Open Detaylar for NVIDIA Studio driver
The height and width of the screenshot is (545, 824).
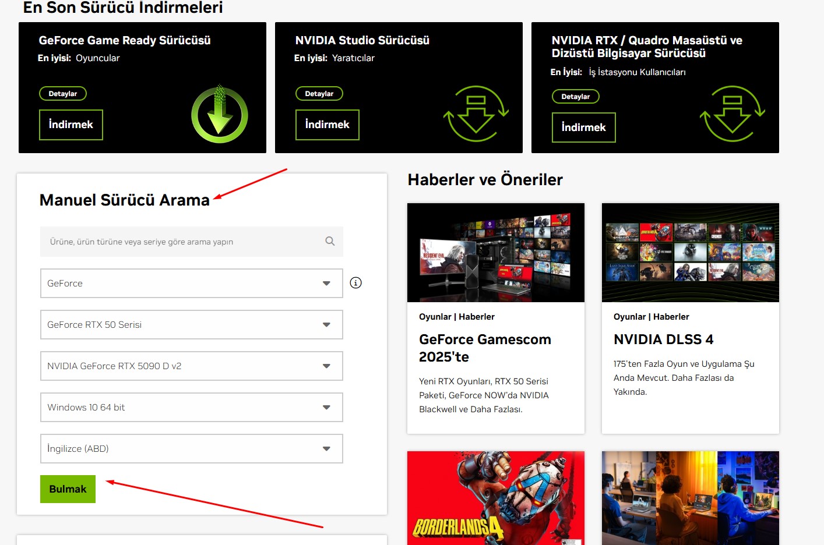(x=319, y=94)
